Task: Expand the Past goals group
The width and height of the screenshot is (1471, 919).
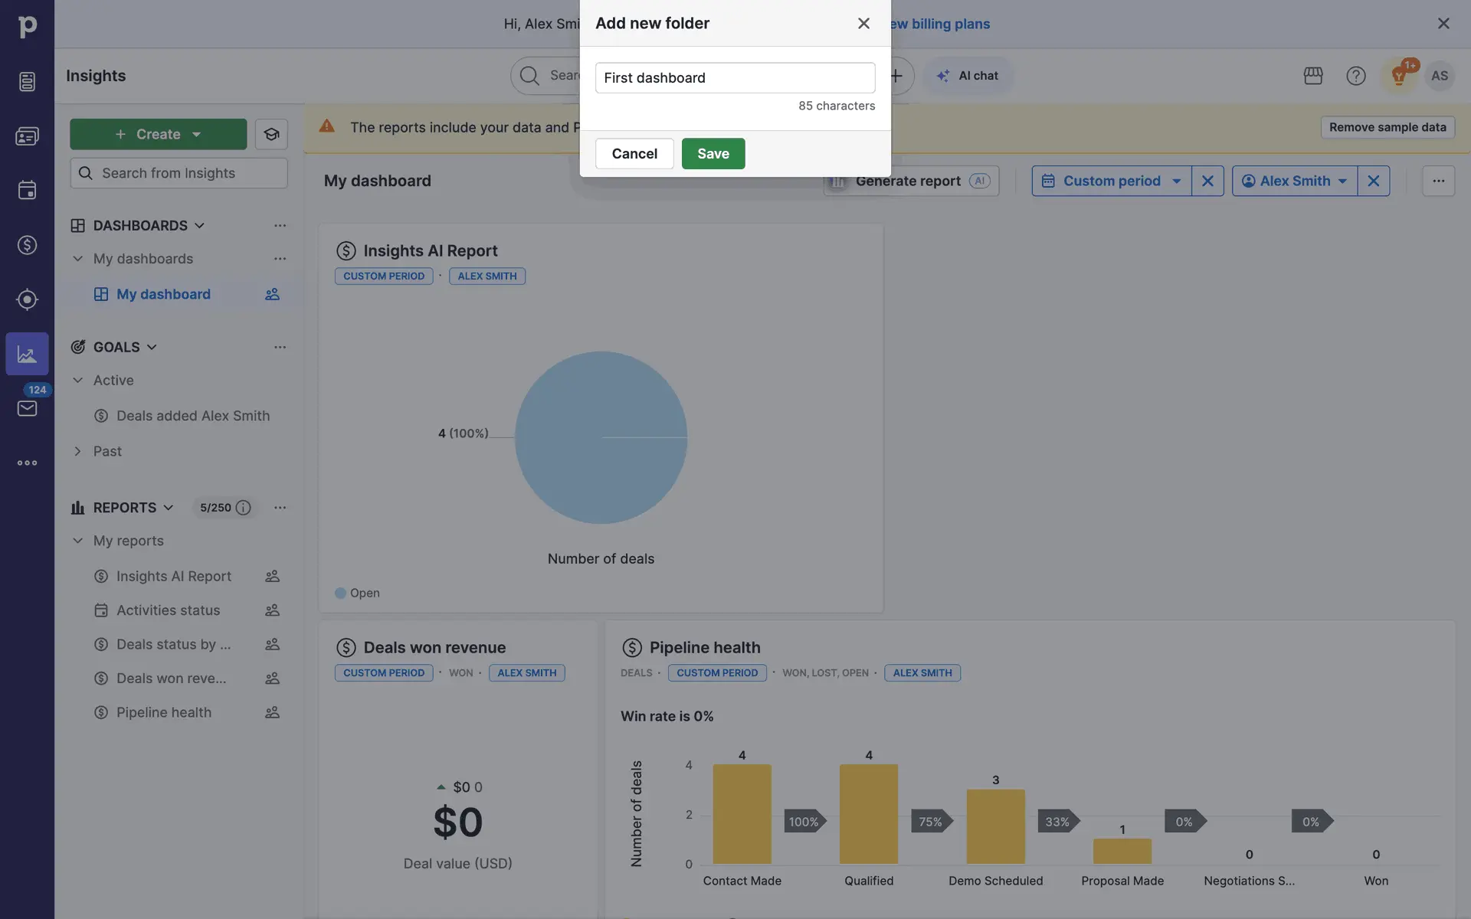Action: [x=77, y=451]
